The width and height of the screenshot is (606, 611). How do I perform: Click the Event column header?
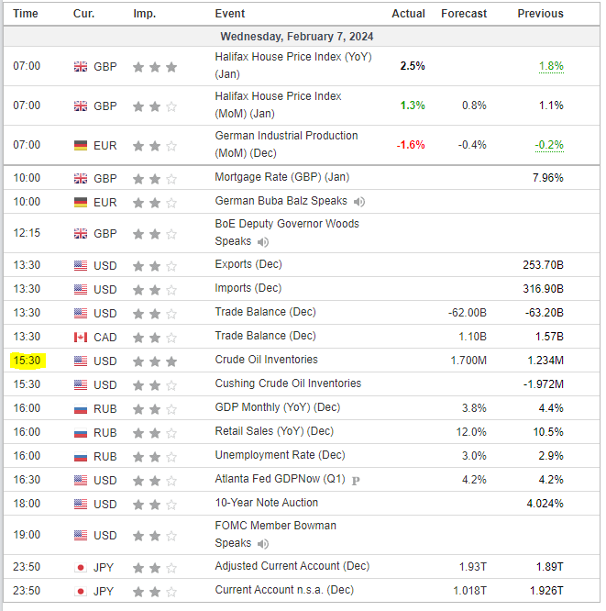pyautogui.click(x=229, y=14)
